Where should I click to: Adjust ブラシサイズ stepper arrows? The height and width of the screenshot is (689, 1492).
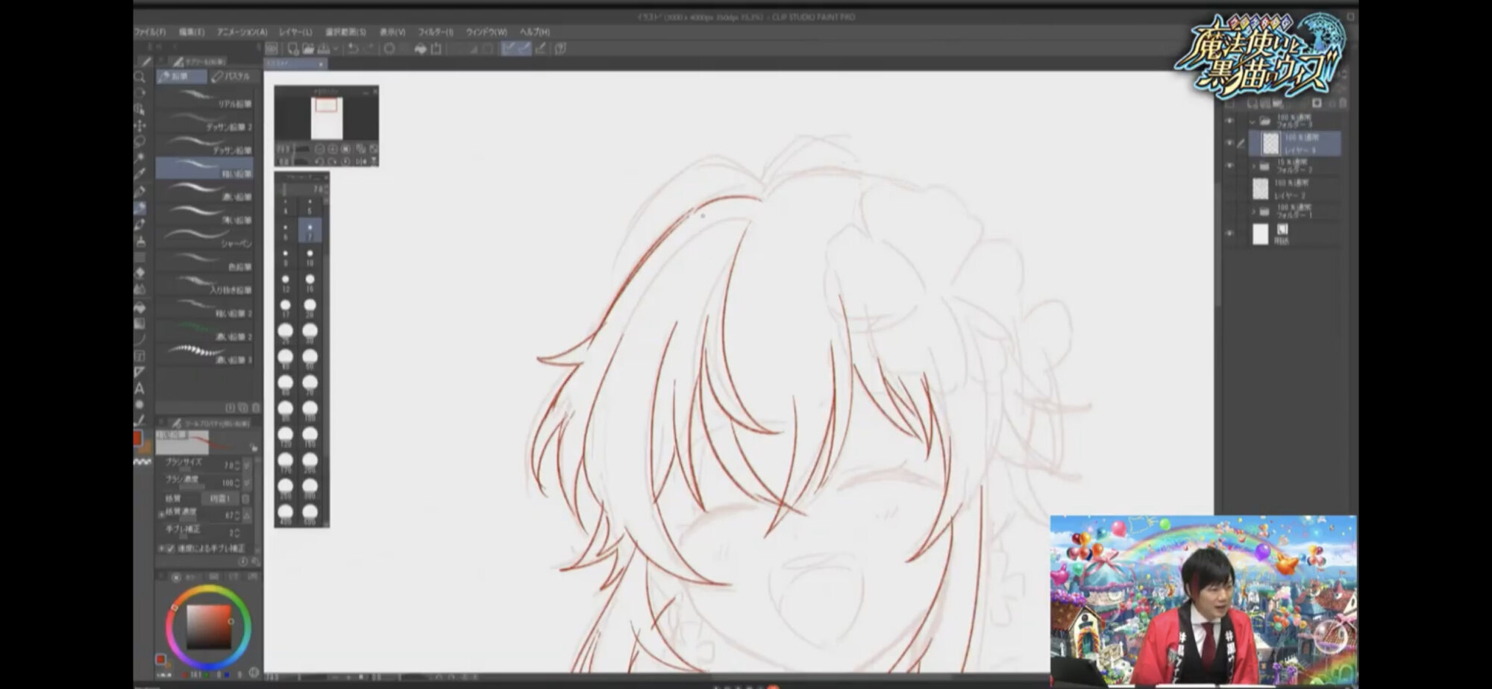[x=237, y=465]
